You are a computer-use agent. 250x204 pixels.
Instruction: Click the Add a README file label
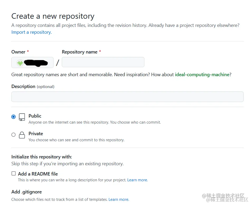pyautogui.click(x=38, y=174)
